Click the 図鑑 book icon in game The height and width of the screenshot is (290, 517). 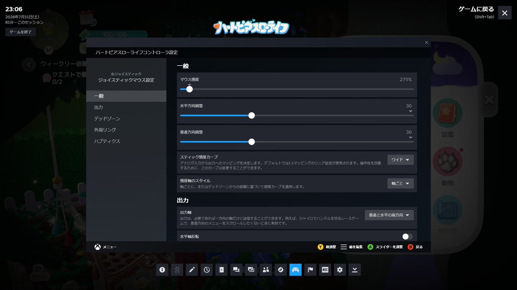point(448,113)
